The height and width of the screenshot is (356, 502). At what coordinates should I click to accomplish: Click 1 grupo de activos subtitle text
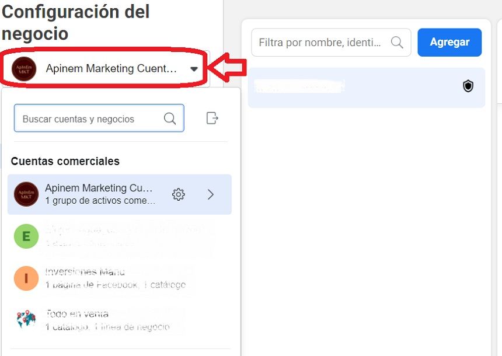(100, 201)
